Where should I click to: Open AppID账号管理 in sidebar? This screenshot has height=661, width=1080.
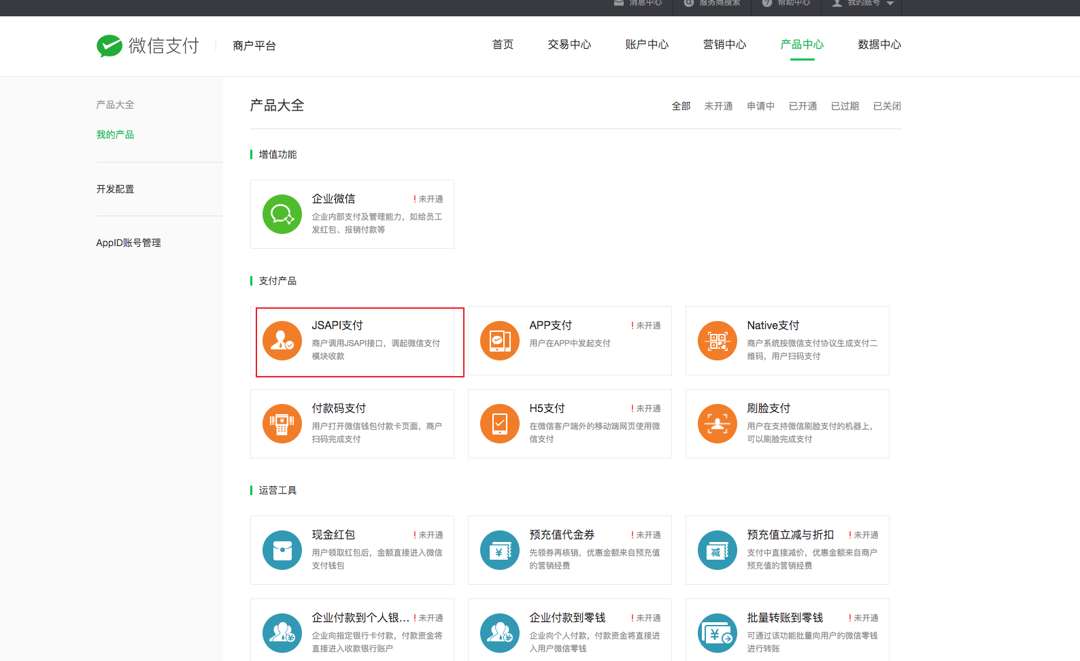(129, 243)
